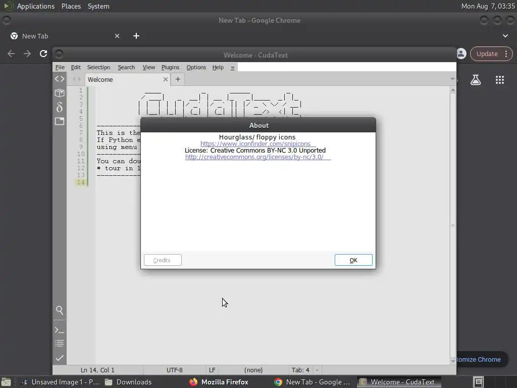Open a new tab in Chrome
The image size is (517, 388).
click(x=136, y=36)
